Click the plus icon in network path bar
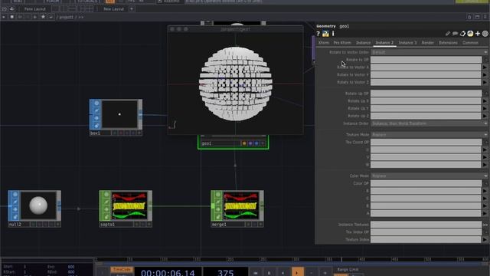This screenshot has width=490, height=276. (x=35, y=17)
